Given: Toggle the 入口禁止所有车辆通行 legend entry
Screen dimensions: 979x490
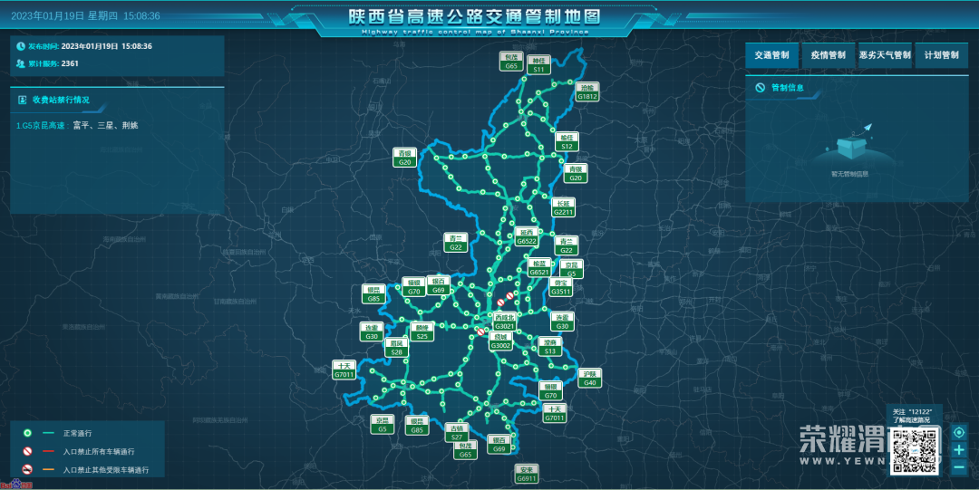Looking at the screenshot, I should click(x=98, y=452).
